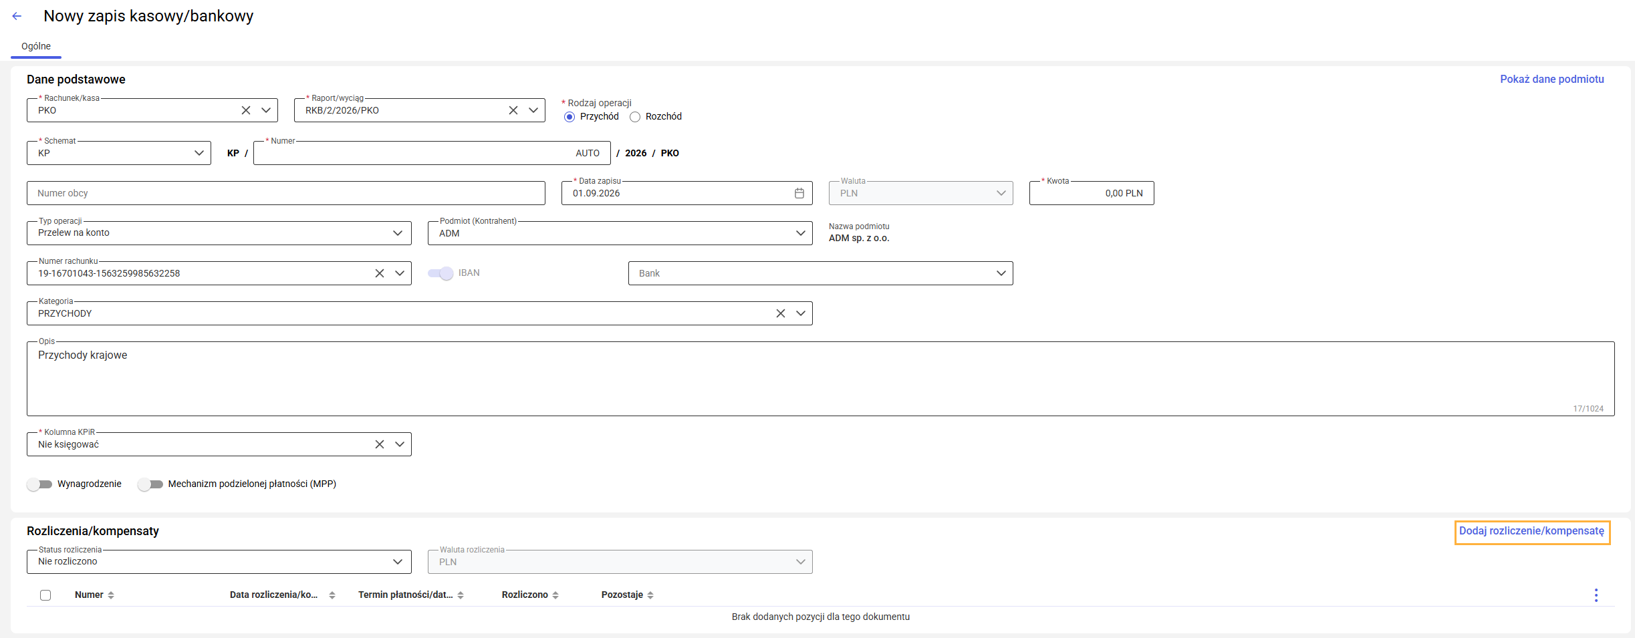Image resolution: width=1635 pixels, height=638 pixels.
Task: Click Dodaj rozliczenie/kompensatę link
Action: pyautogui.click(x=1532, y=531)
